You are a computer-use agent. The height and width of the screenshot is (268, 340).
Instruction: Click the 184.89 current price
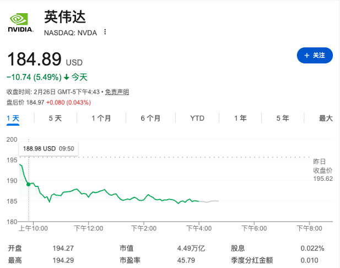point(34,60)
